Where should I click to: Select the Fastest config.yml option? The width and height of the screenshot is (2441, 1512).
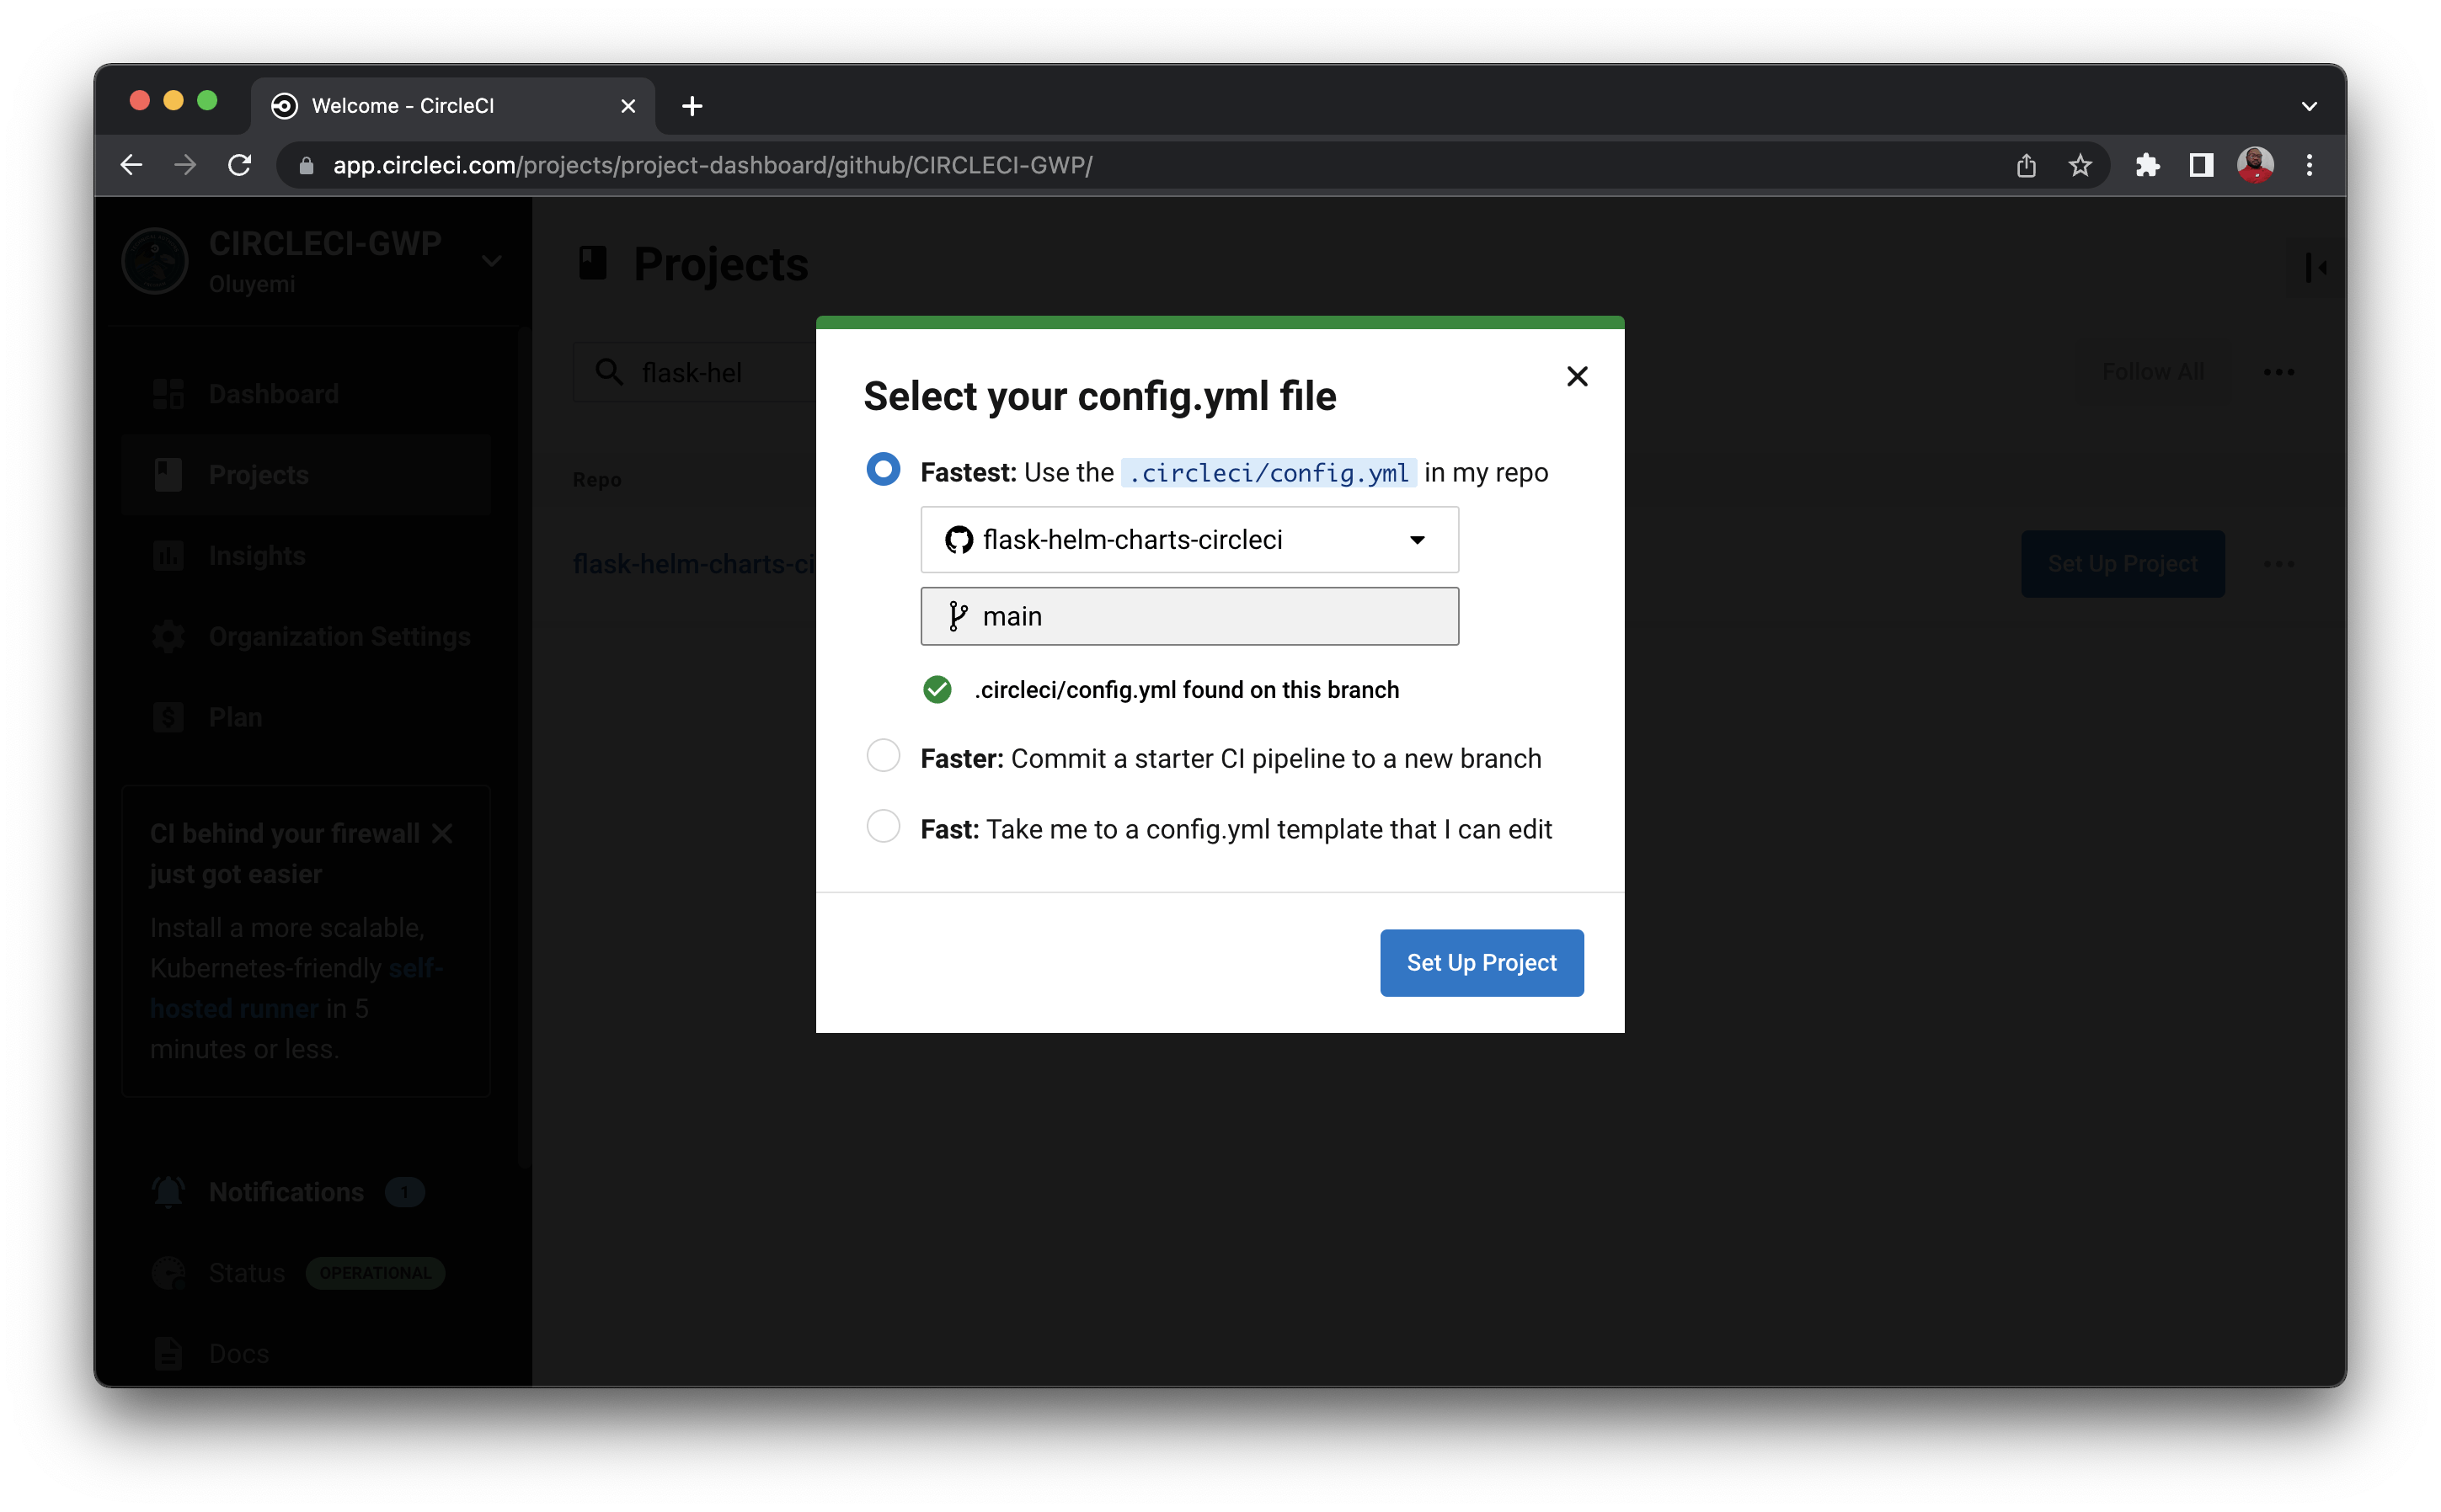pos(883,468)
